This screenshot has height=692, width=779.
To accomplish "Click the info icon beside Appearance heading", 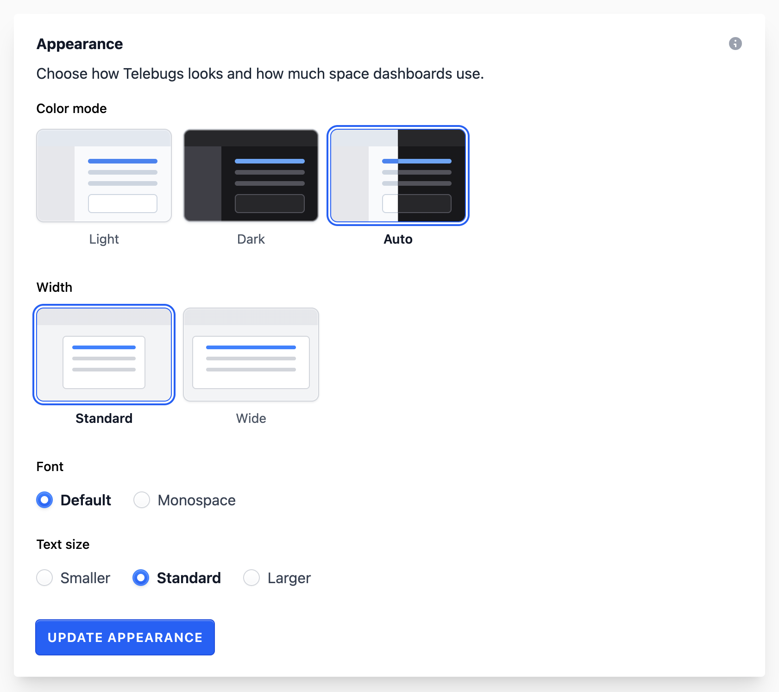I will [x=735, y=44].
